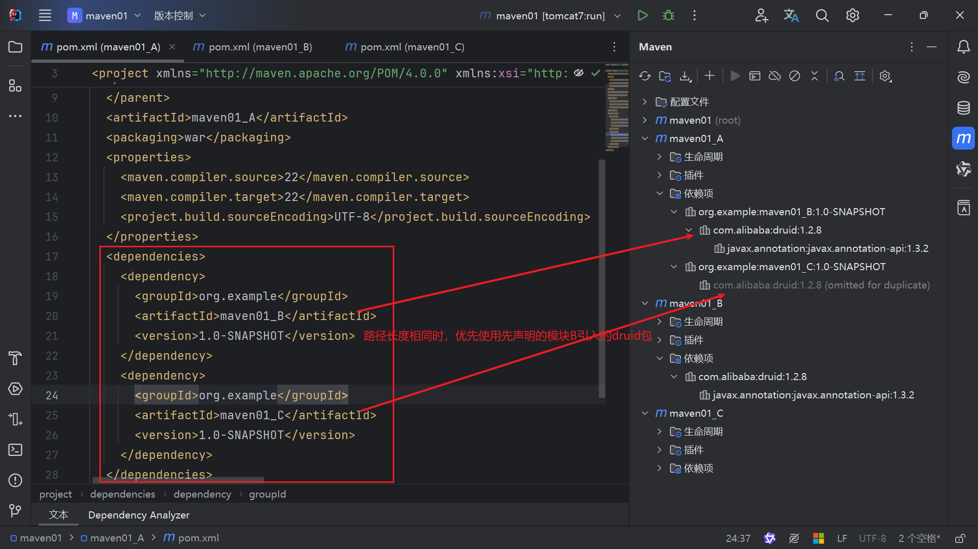Hide the Maven tool window
Image resolution: width=978 pixels, height=549 pixels.
point(932,47)
